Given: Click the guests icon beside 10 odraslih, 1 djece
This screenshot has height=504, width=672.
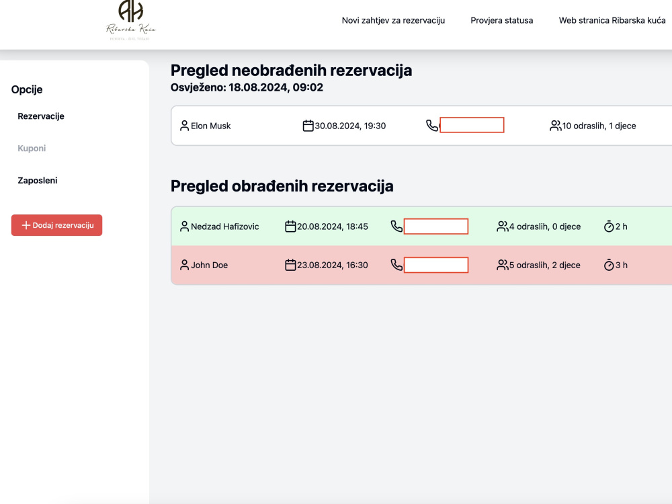Looking at the screenshot, I should point(556,126).
